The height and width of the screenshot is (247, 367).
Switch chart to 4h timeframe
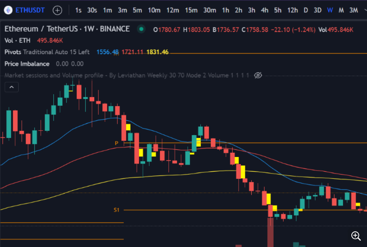[264, 10]
